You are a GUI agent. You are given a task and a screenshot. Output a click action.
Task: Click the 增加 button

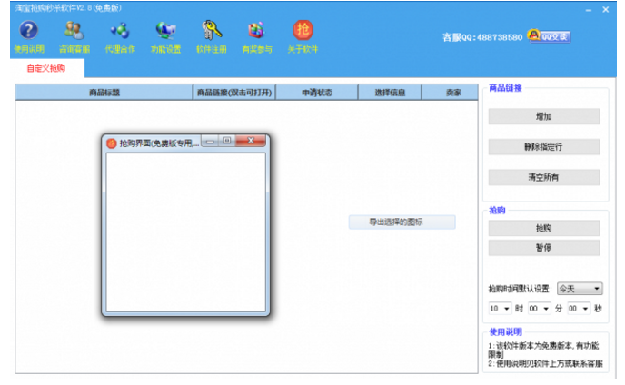(543, 117)
